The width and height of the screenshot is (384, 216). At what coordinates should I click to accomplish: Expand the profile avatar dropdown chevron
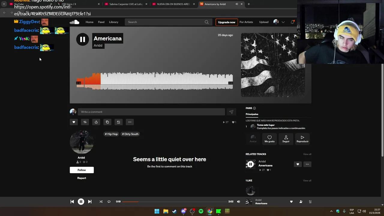pyautogui.click(x=283, y=22)
